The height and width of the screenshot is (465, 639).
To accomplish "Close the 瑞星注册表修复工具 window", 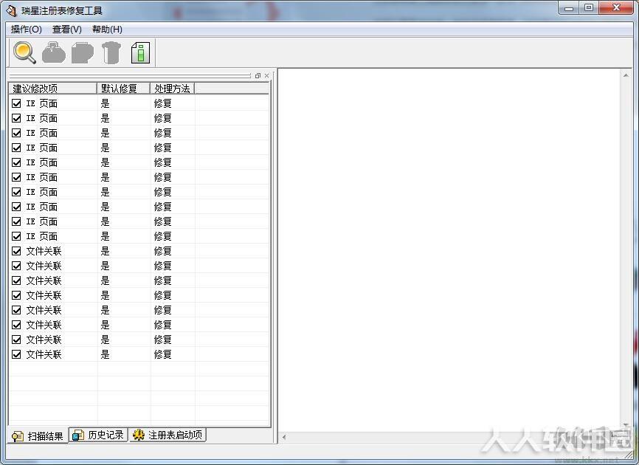I will [616, 7].
